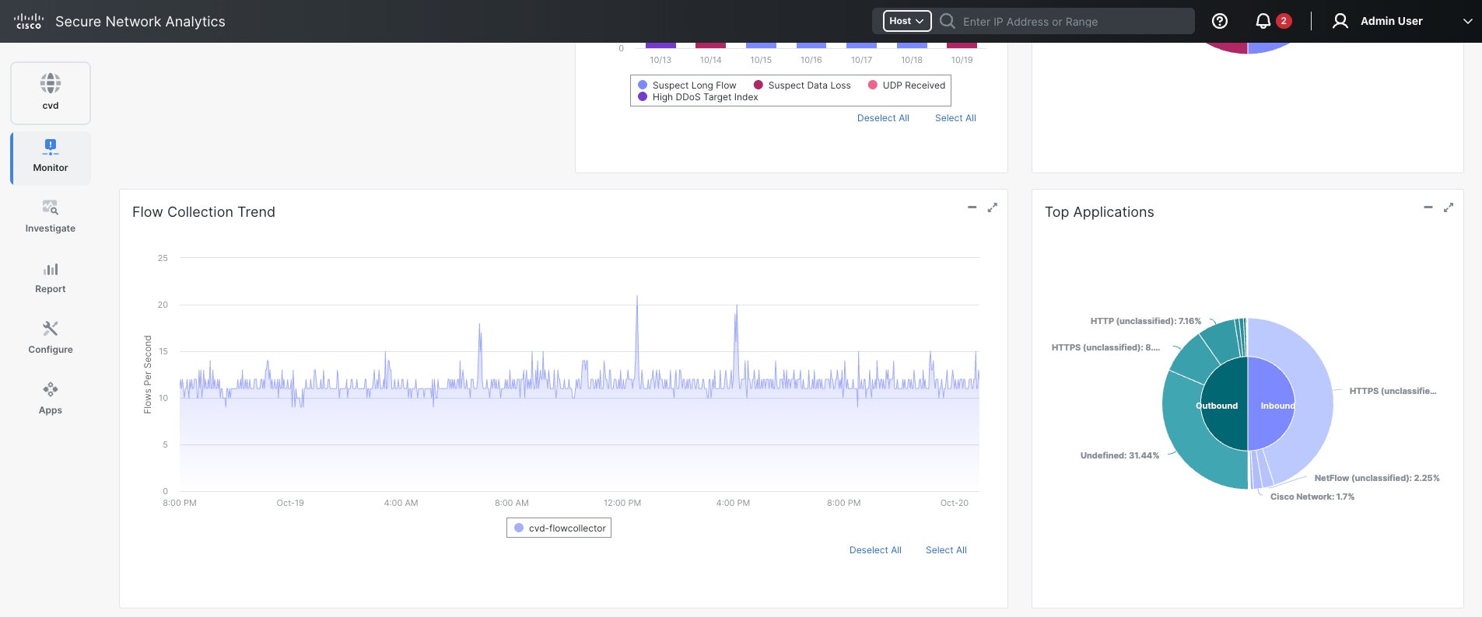
Task: Minimize the Top Applications panel
Action: pyautogui.click(x=1428, y=207)
